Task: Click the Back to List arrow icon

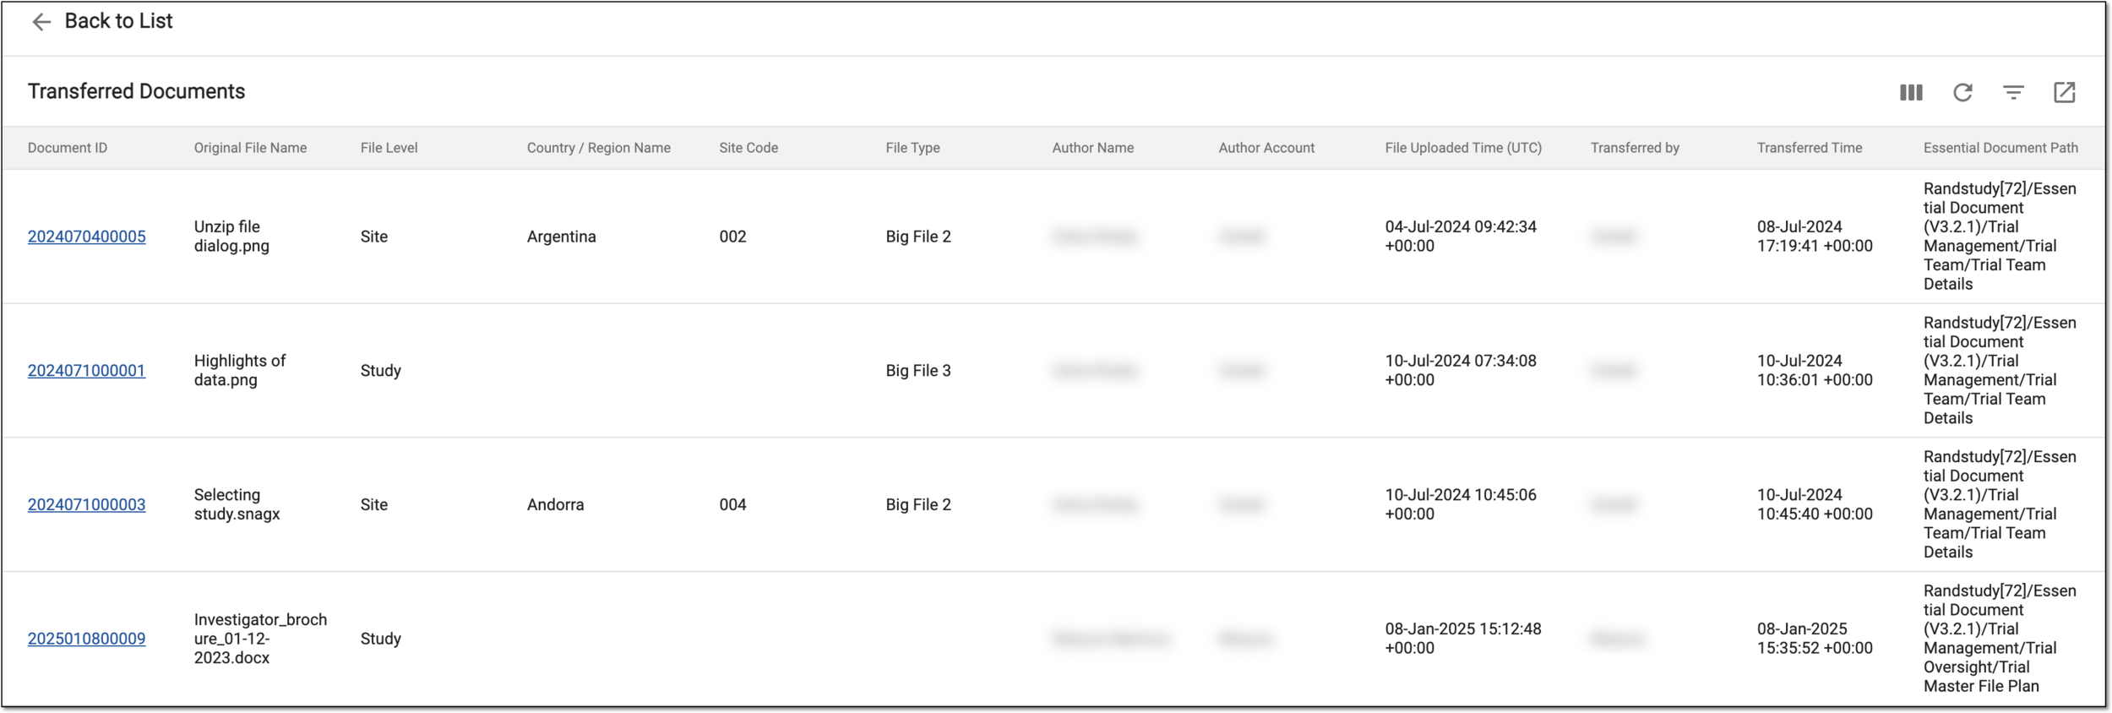Action: tap(41, 22)
